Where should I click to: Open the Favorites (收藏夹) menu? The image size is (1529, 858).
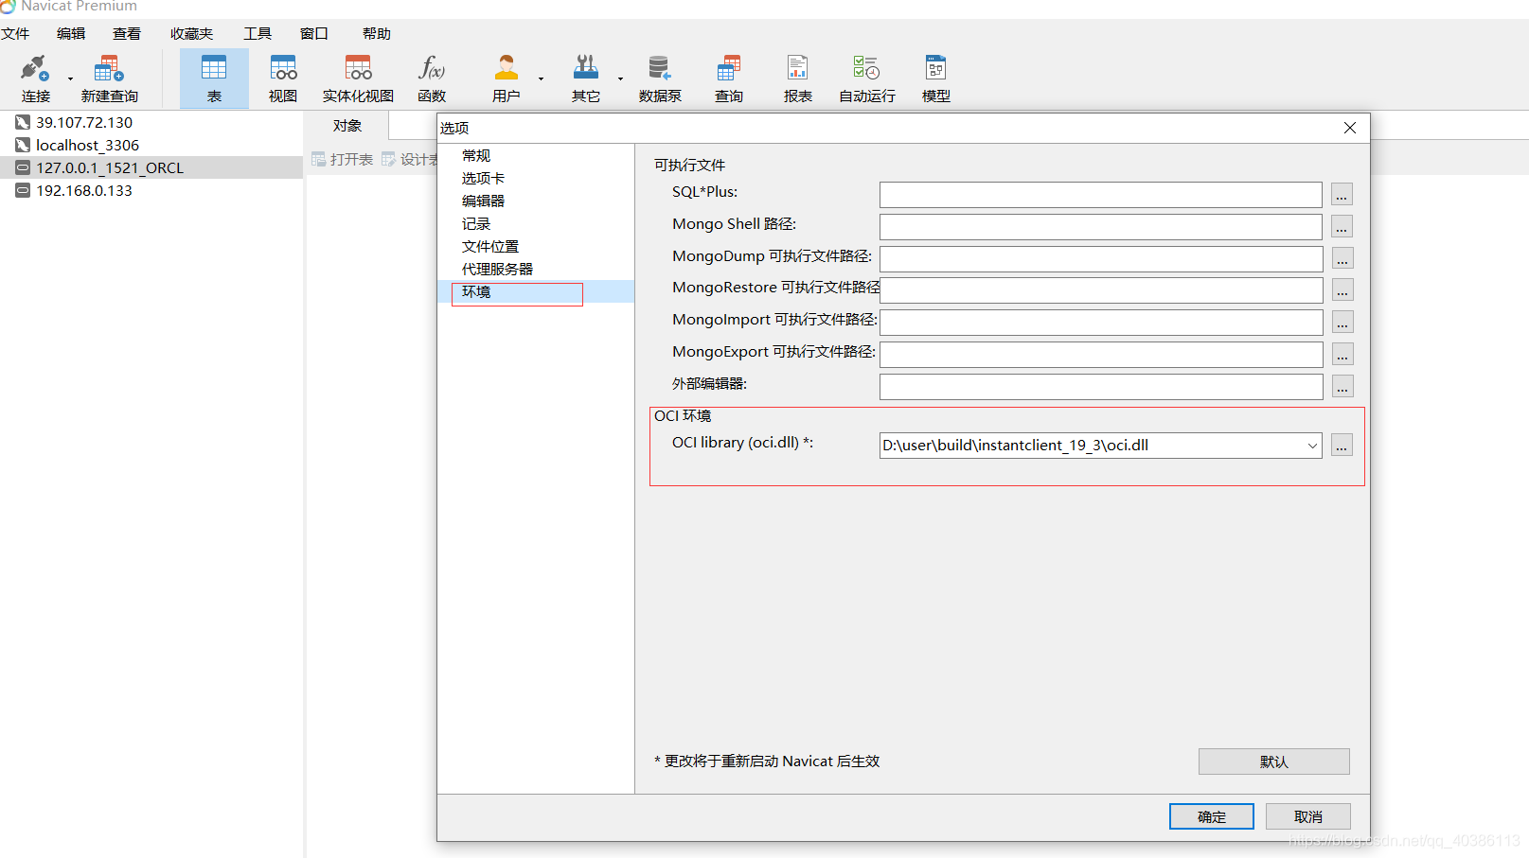(191, 34)
